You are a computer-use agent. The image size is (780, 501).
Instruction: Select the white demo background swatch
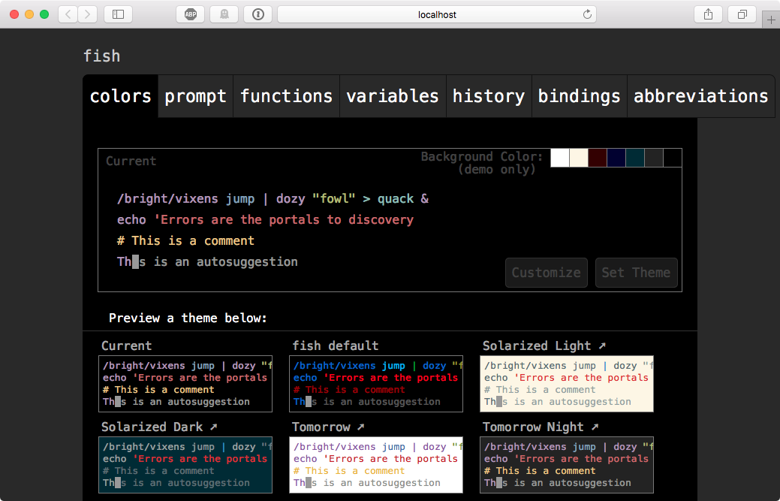click(559, 158)
